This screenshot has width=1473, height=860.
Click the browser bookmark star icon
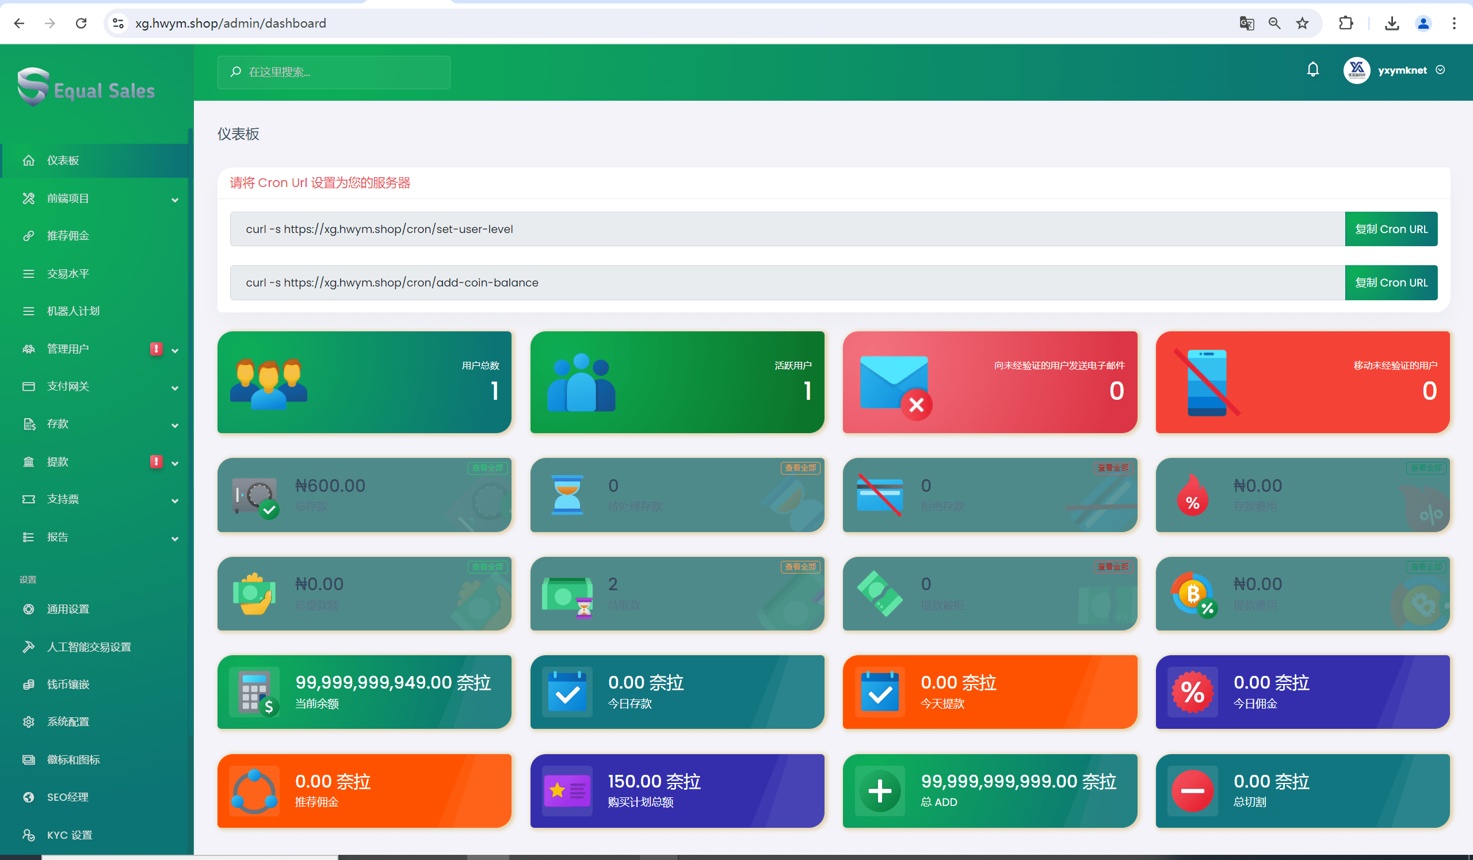point(1302,24)
